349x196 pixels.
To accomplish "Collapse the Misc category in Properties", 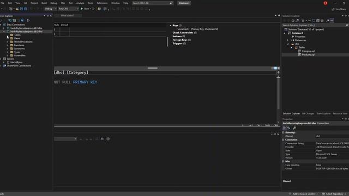I will (x=284, y=161).
